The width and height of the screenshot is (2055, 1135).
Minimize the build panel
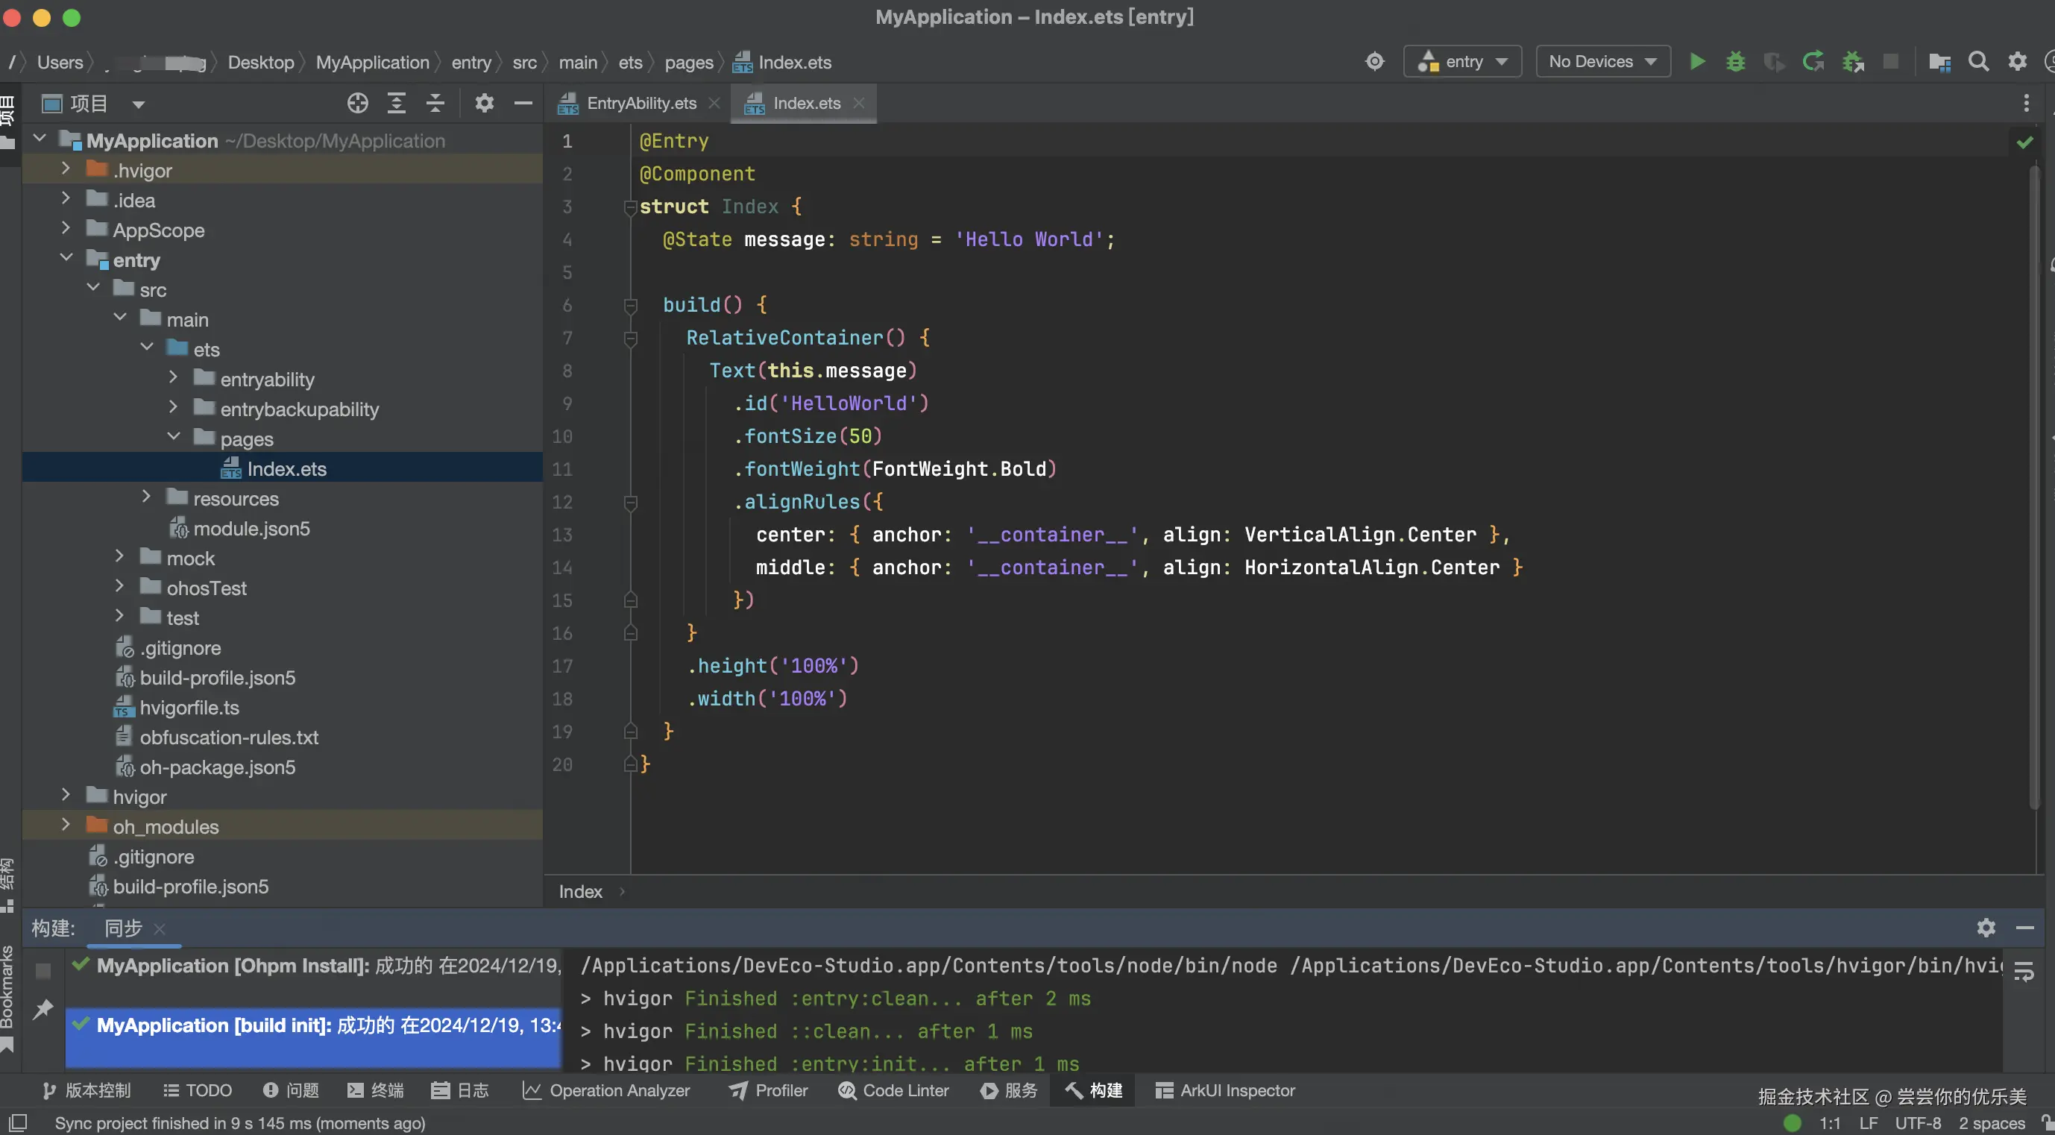pos(2024,928)
